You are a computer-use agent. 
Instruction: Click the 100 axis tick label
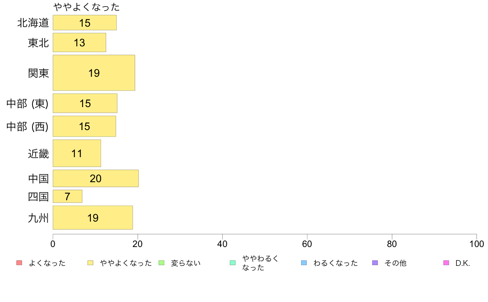click(x=476, y=244)
